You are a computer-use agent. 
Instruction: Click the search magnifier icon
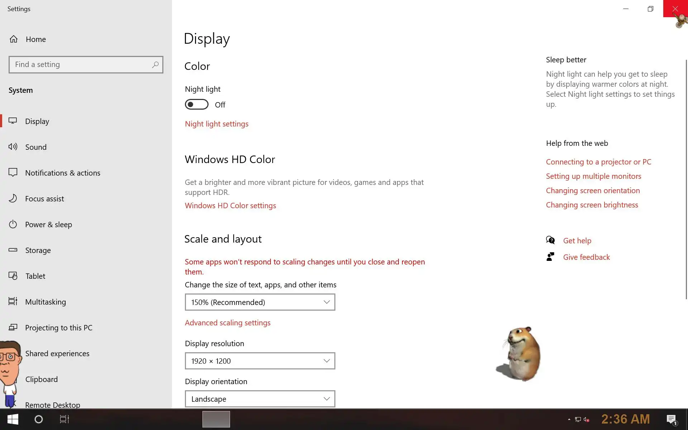[x=155, y=64]
